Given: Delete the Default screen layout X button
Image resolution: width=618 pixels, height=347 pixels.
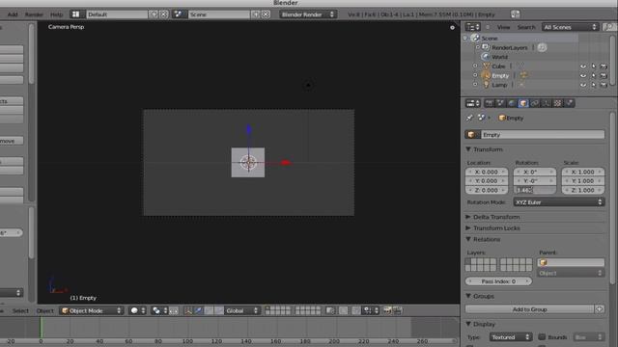Looking at the screenshot, I should click(163, 14).
